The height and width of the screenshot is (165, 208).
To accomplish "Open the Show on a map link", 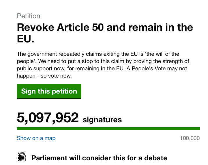I will click(36, 138).
